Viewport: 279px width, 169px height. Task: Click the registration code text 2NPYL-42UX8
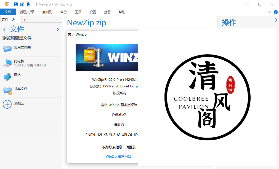coord(112,135)
